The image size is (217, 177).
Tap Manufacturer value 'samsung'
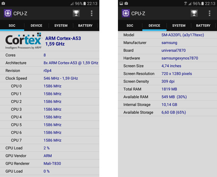point(169,43)
